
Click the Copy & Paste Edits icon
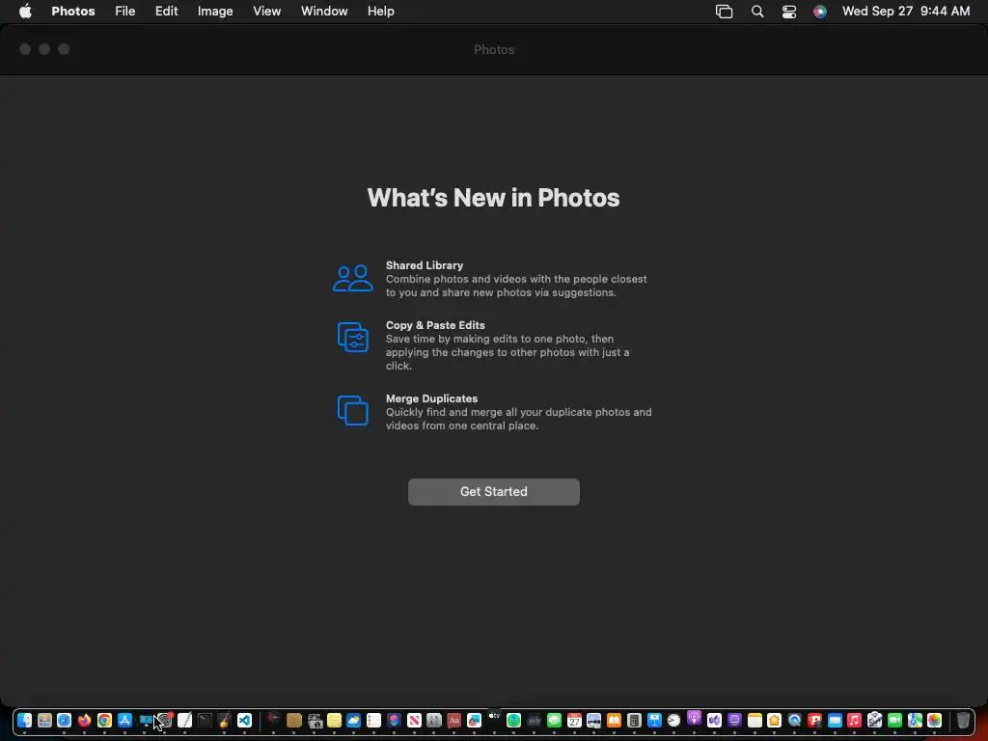353,337
